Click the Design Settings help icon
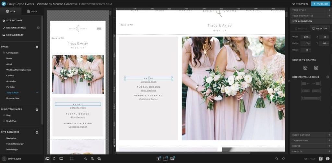This screenshot has height=163, width=332. click(x=38, y=28)
